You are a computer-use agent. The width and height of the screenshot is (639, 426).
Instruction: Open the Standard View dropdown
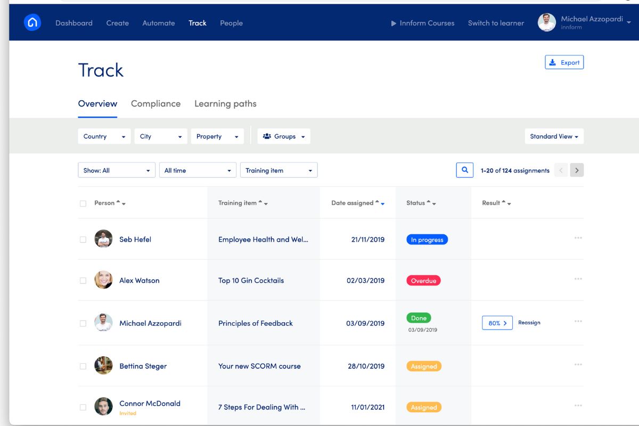(x=554, y=136)
